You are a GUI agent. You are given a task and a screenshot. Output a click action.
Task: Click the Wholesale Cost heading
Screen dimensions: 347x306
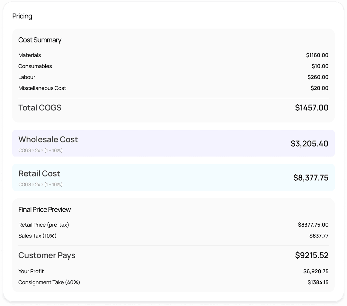click(48, 139)
